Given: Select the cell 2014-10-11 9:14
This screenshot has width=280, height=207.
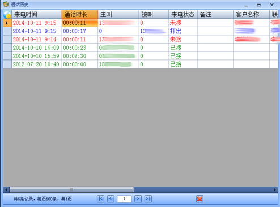Looking at the screenshot, I should click(x=37, y=40).
